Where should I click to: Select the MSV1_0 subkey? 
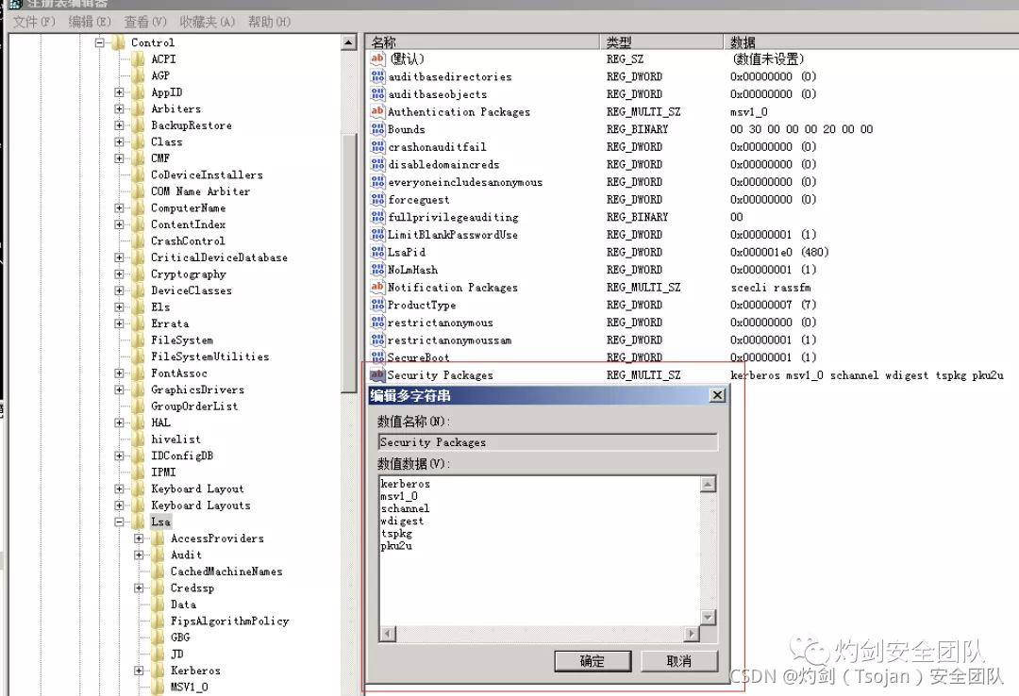coord(189,687)
